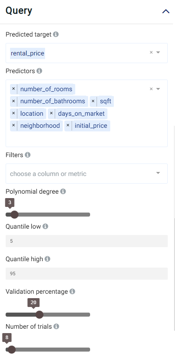Remove the initial_price predictor tag
Screen dimensions: 175x356
click(x=68, y=125)
